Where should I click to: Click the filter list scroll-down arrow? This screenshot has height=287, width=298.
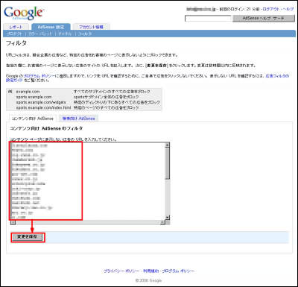click(x=168, y=218)
